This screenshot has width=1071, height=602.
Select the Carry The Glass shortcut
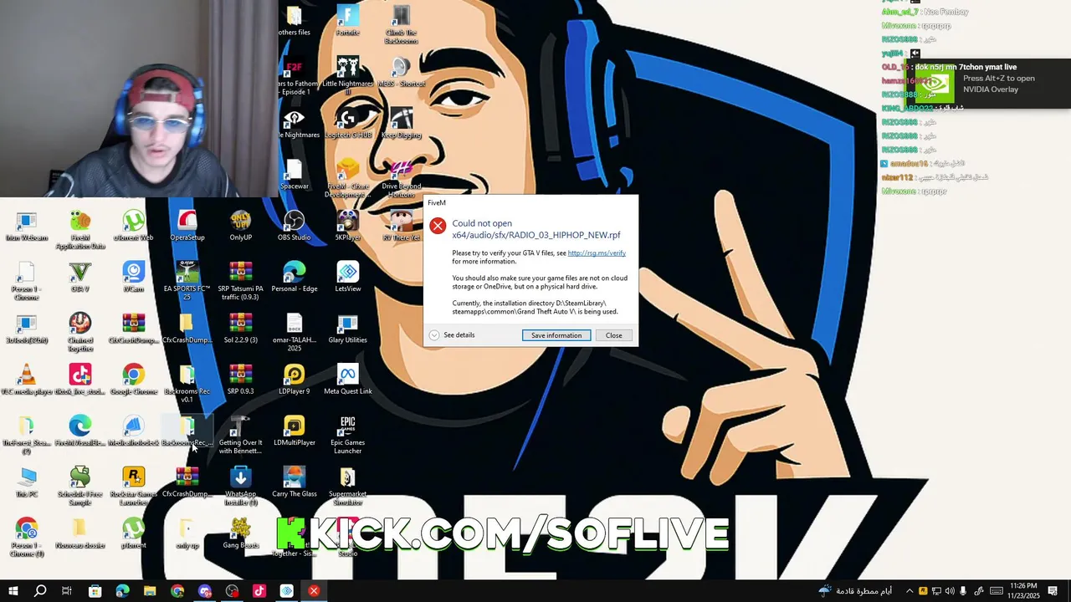pos(294,482)
